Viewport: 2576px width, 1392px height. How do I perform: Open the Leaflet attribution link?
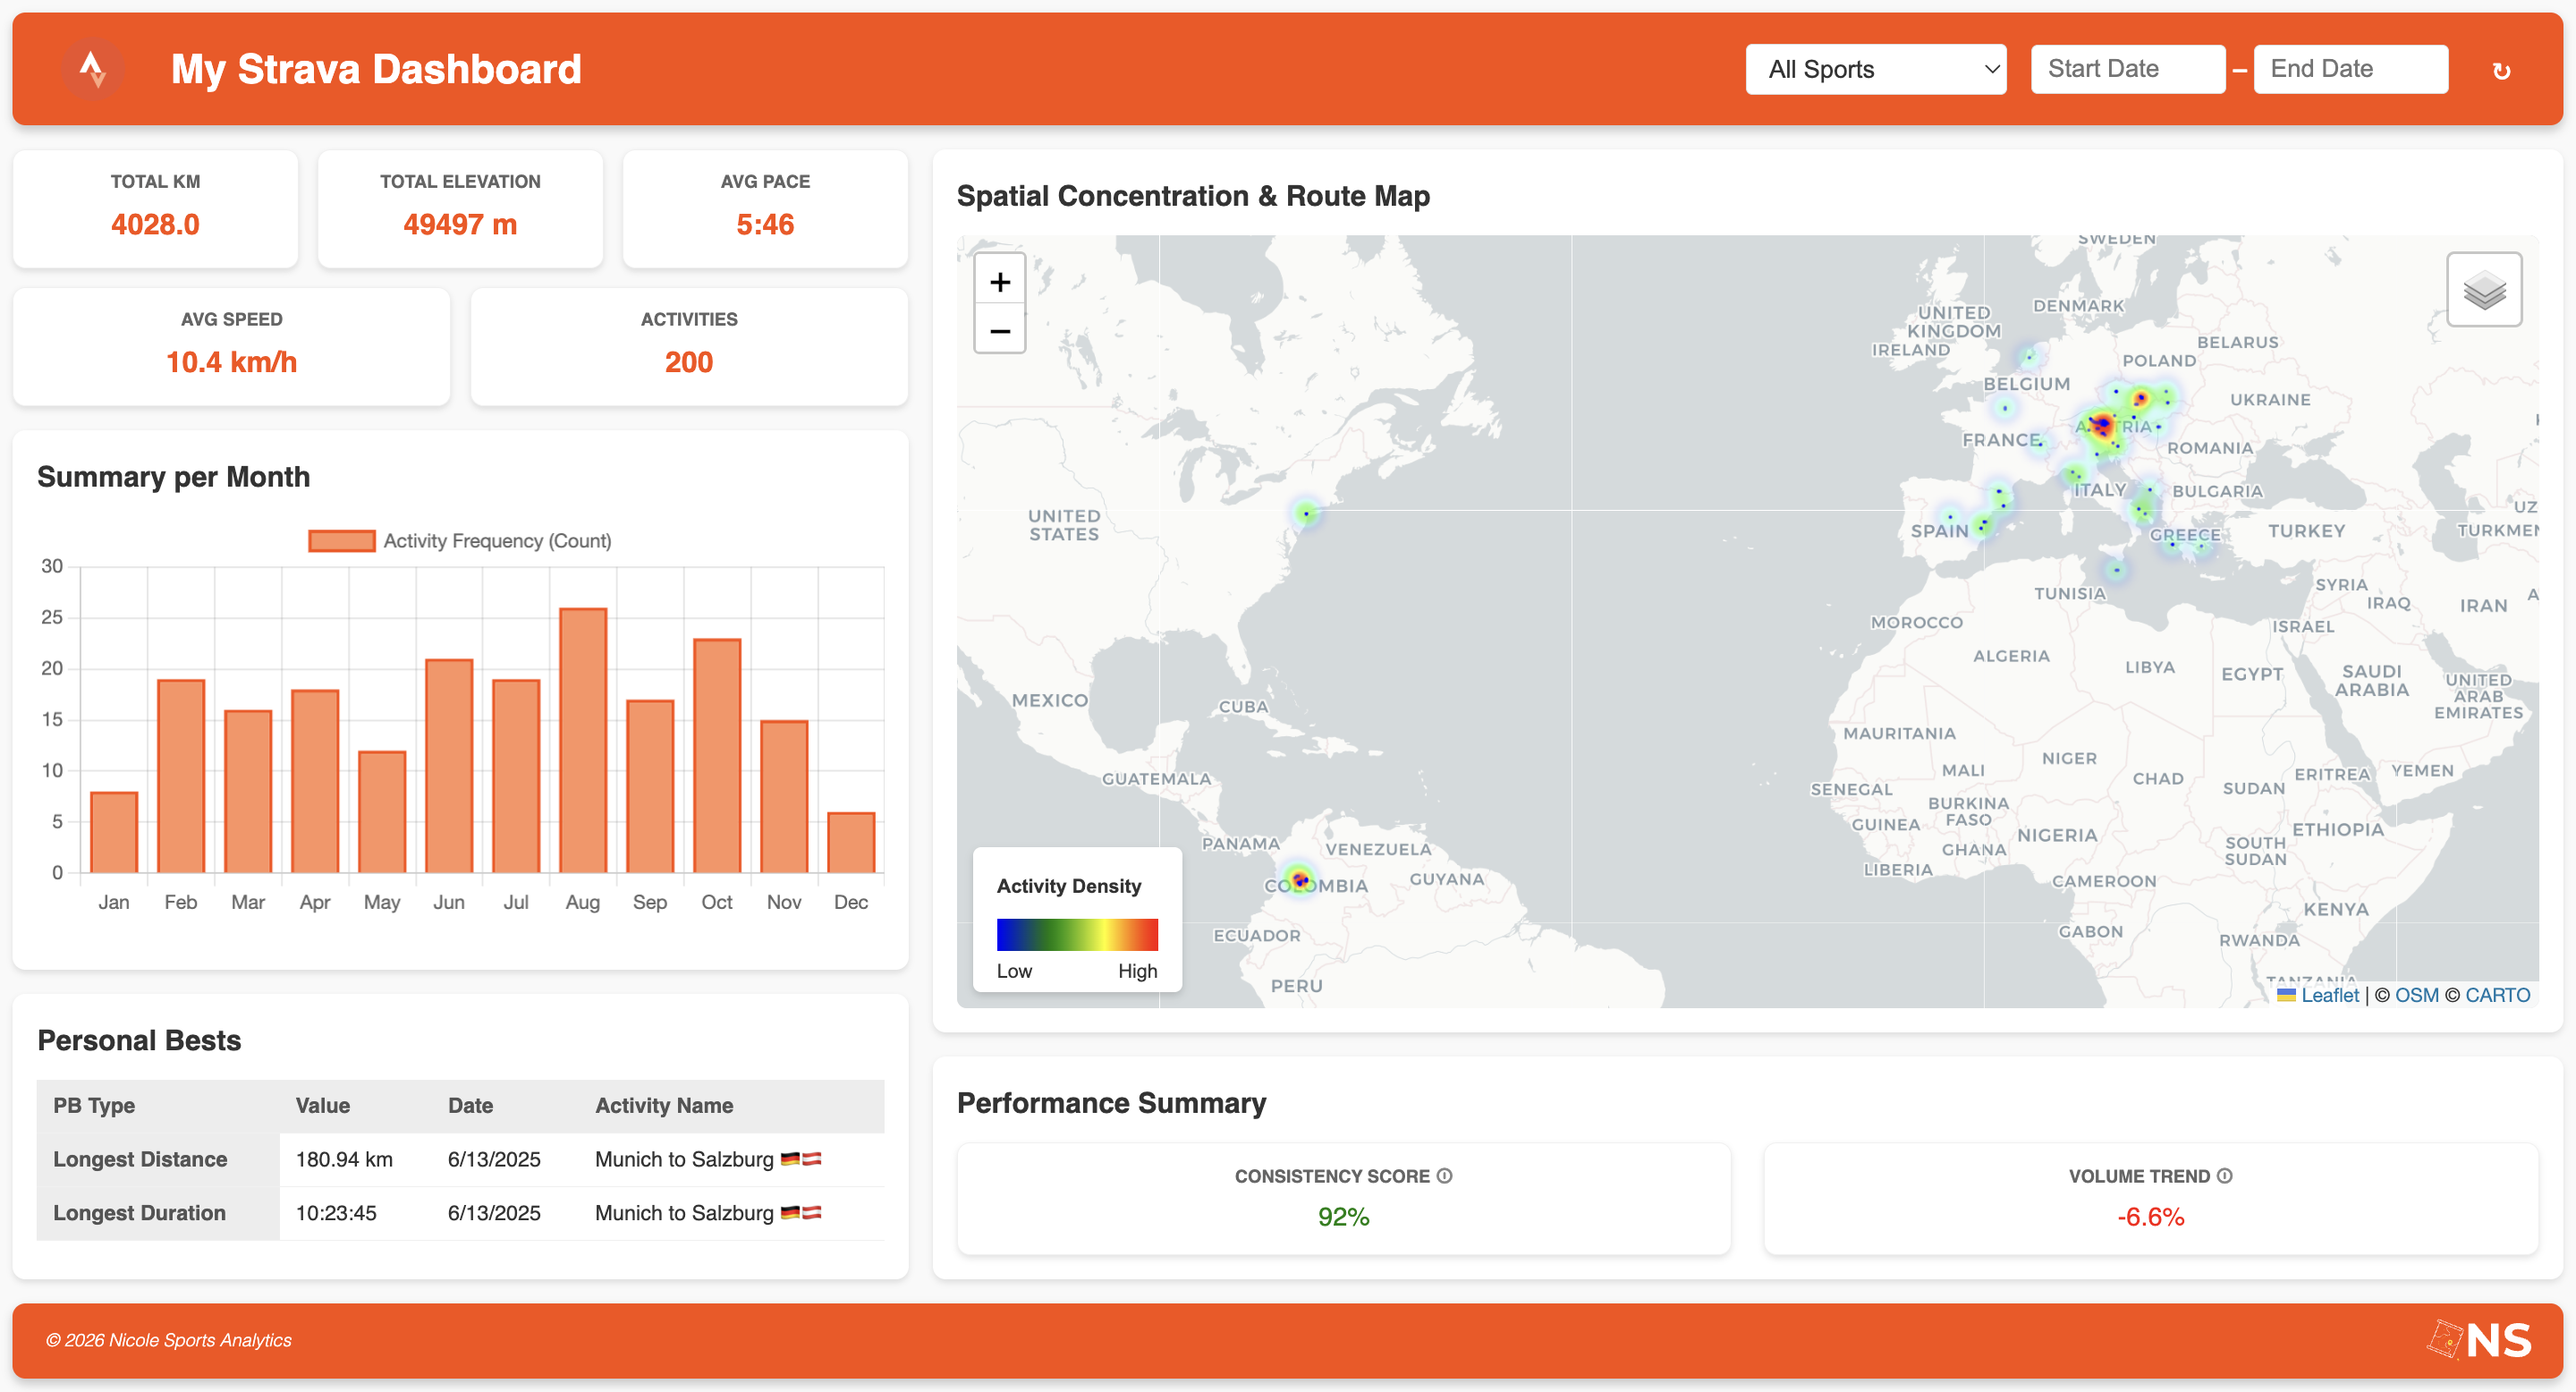[x=2329, y=995]
